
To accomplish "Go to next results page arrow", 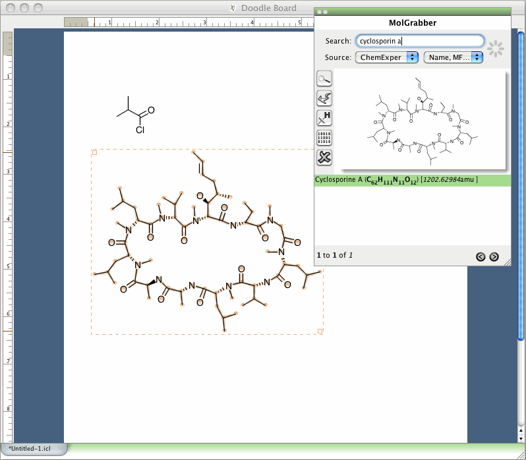I will (494, 256).
